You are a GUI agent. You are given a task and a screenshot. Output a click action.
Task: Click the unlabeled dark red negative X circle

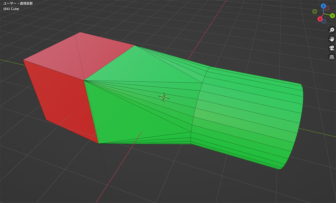[x=327, y=8]
